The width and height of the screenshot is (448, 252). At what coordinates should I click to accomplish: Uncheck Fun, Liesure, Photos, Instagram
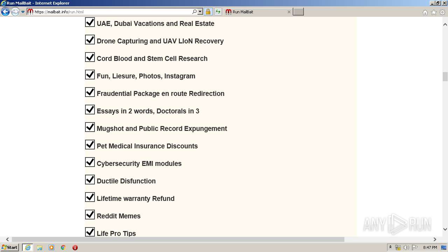(90, 75)
